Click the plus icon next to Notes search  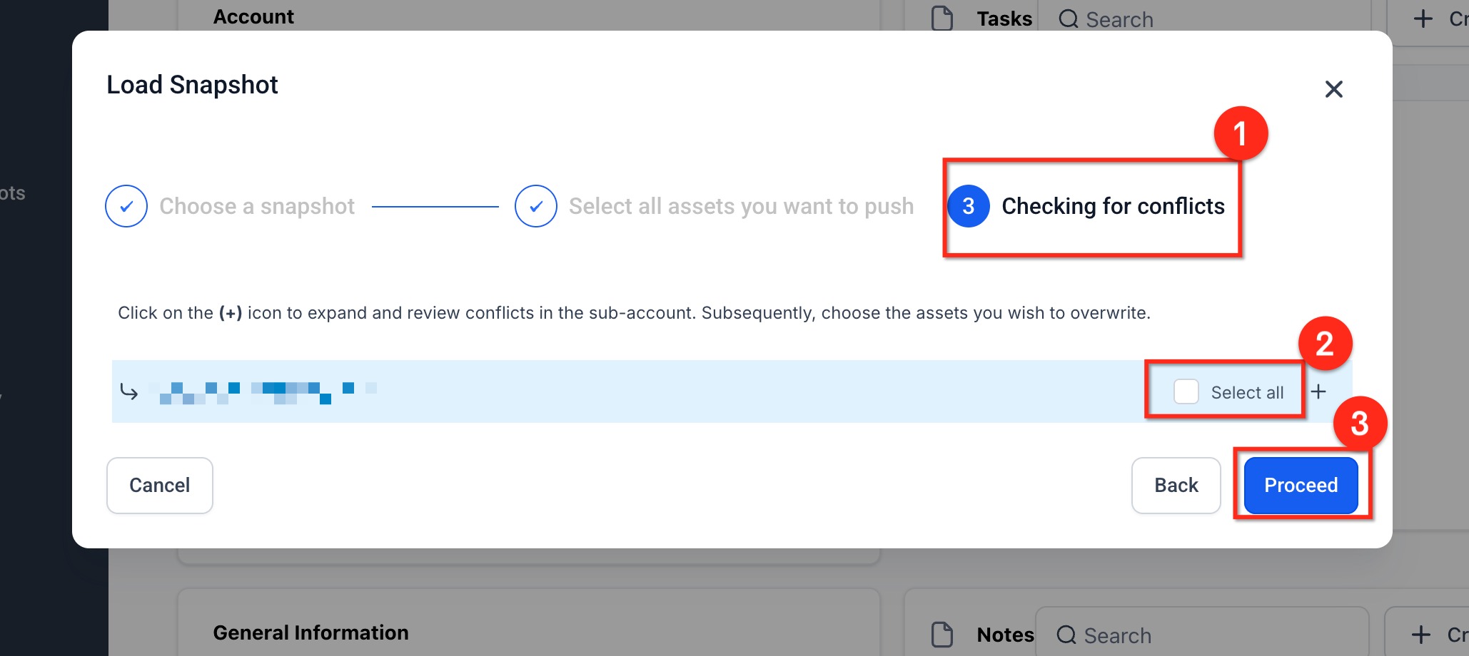click(1421, 634)
